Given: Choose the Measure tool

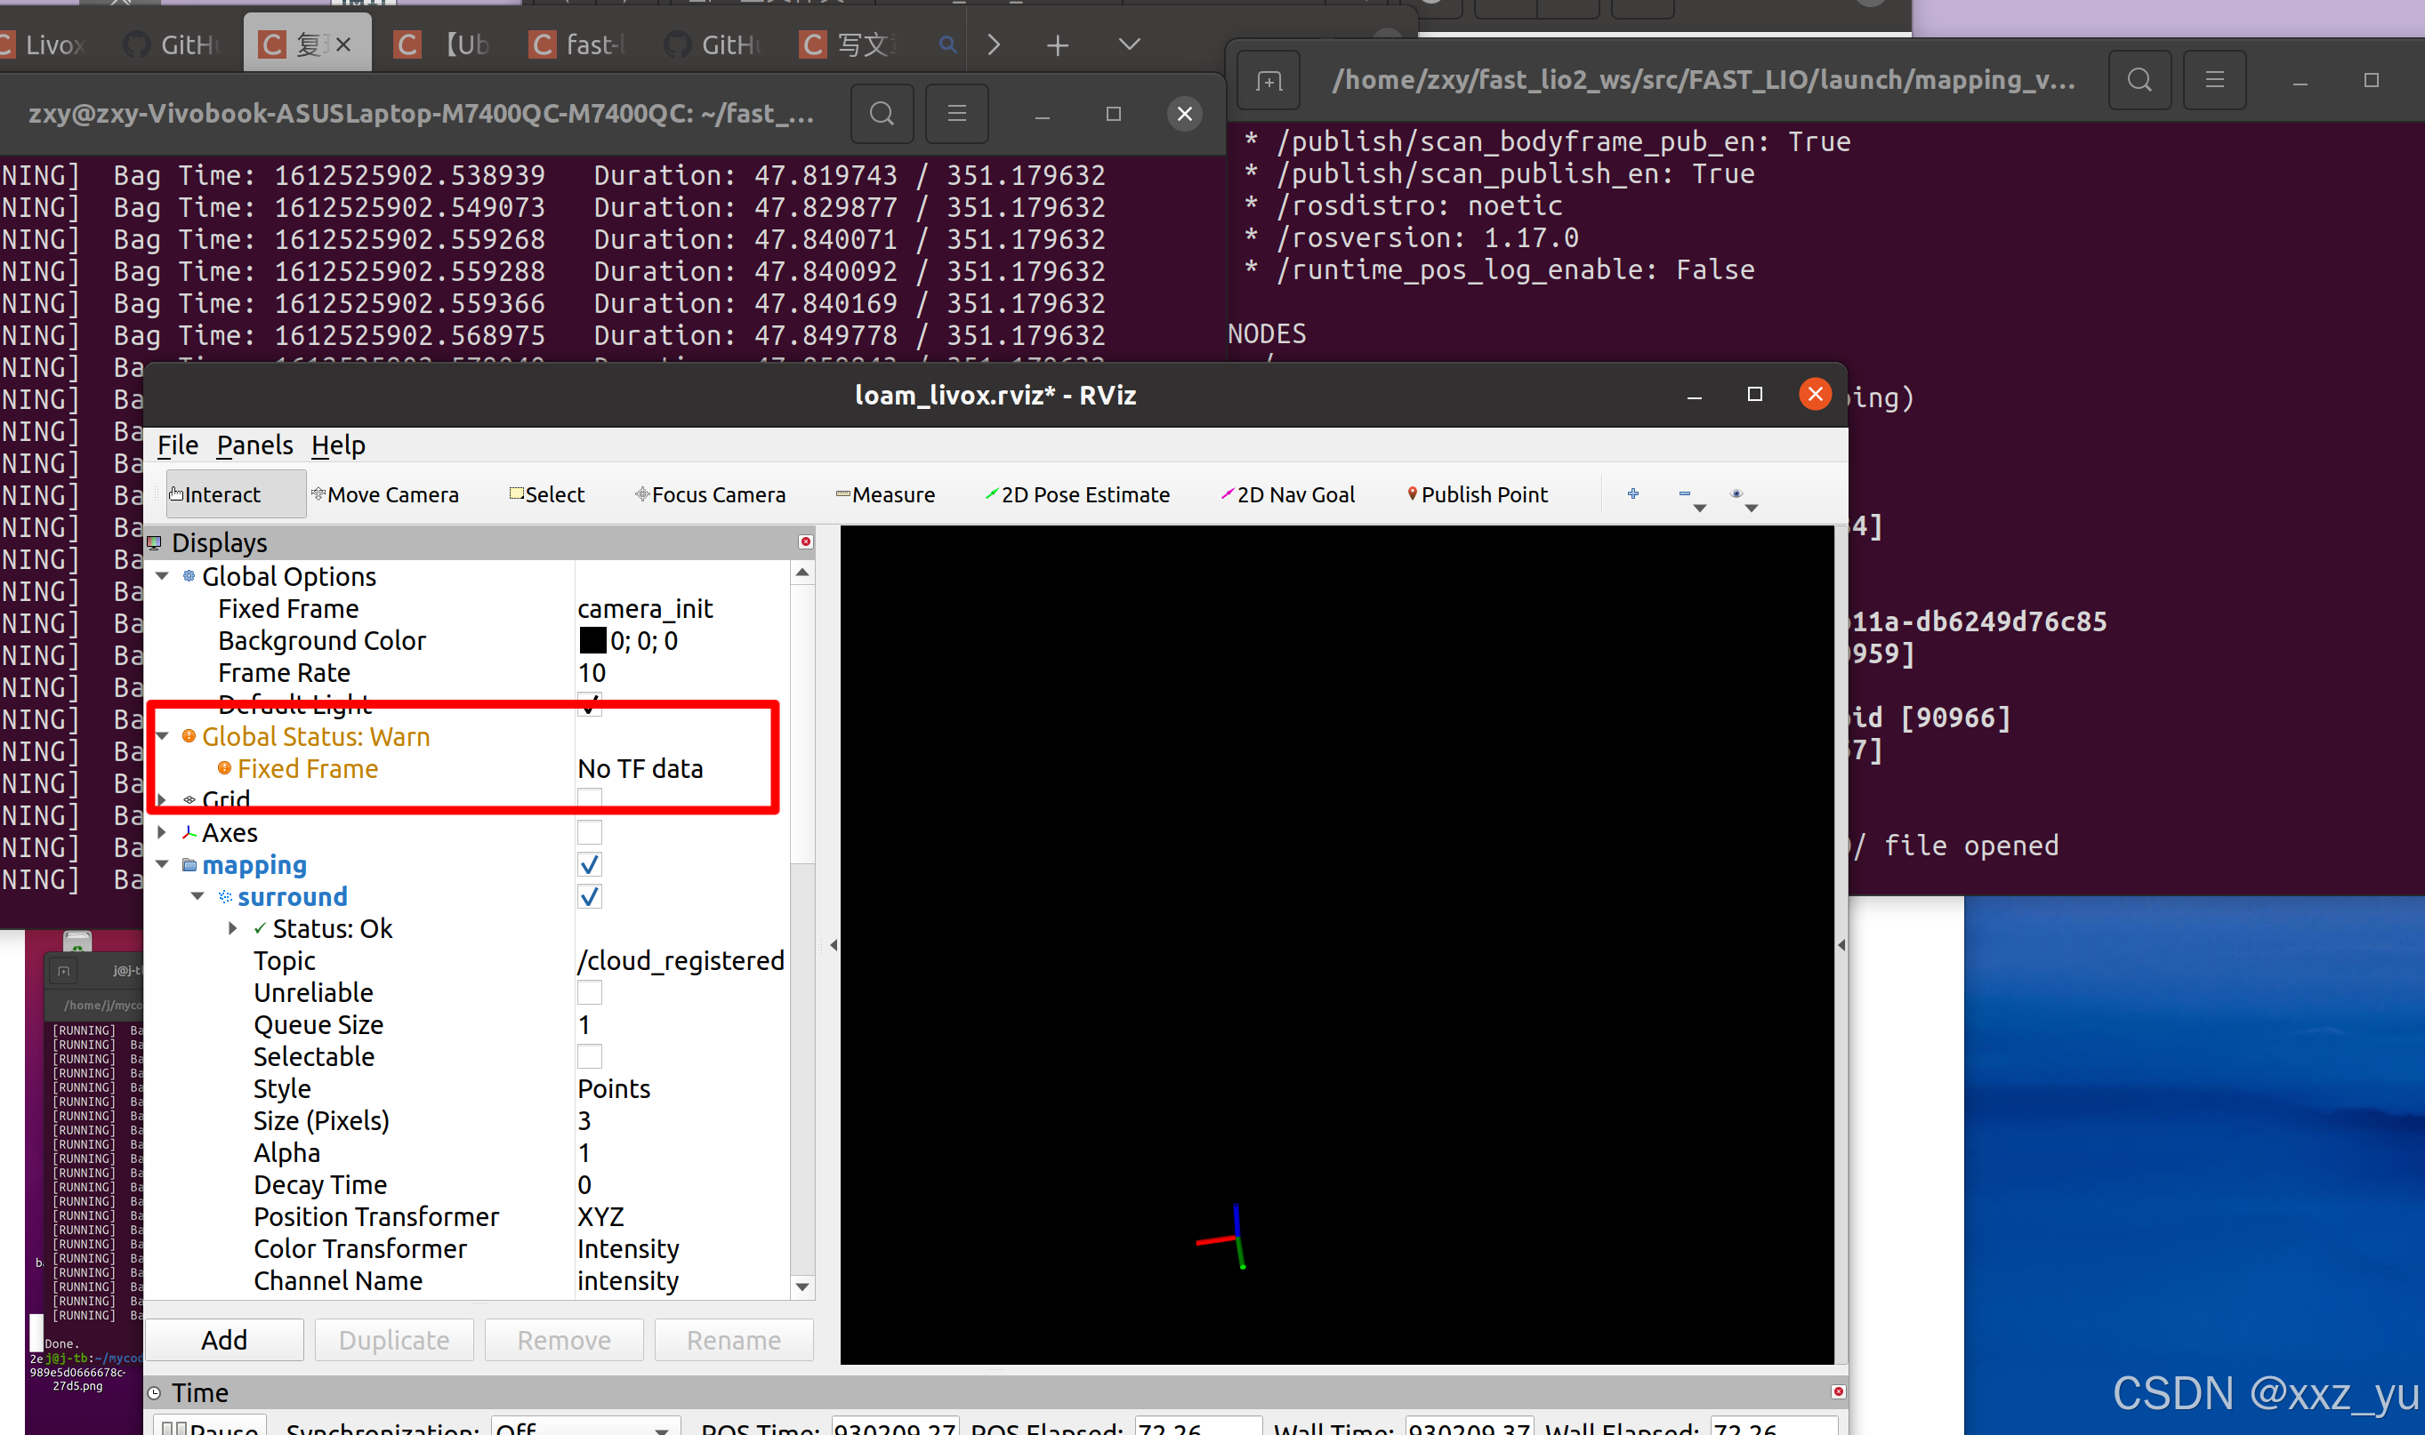Looking at the screenshot, I should pyautogui.click(x=885, y=494).
